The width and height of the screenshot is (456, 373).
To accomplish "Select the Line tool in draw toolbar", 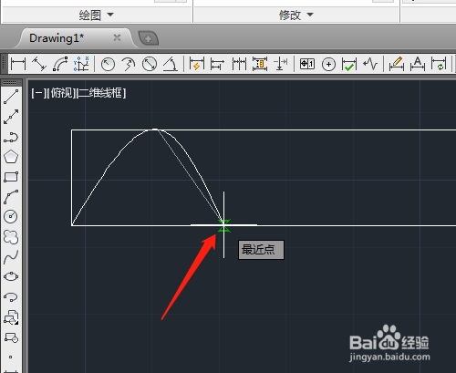I will [11, 97].
